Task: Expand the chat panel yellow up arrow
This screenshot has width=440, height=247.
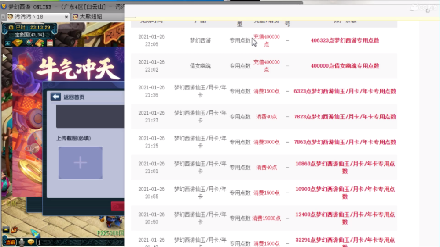Action: tap(6, 230)
